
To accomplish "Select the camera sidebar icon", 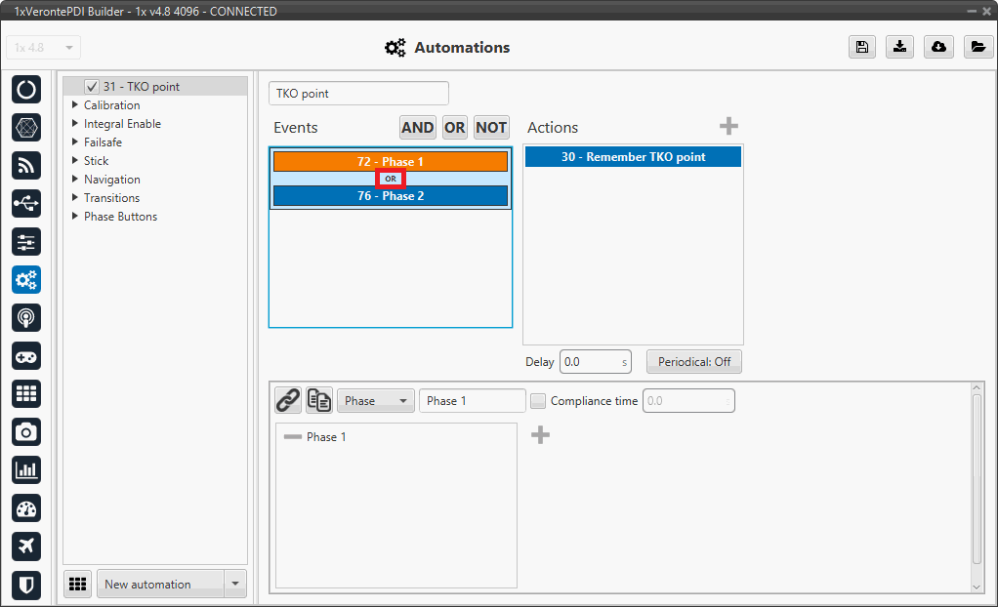I will pyautogui.click(x=26, y=431).
